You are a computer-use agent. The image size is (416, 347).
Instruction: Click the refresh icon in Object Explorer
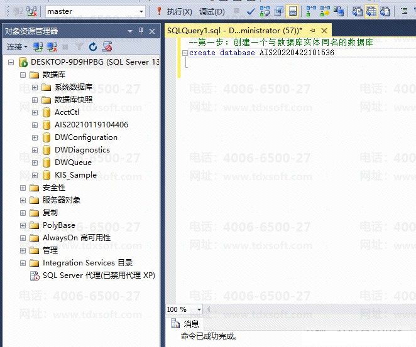93,47
